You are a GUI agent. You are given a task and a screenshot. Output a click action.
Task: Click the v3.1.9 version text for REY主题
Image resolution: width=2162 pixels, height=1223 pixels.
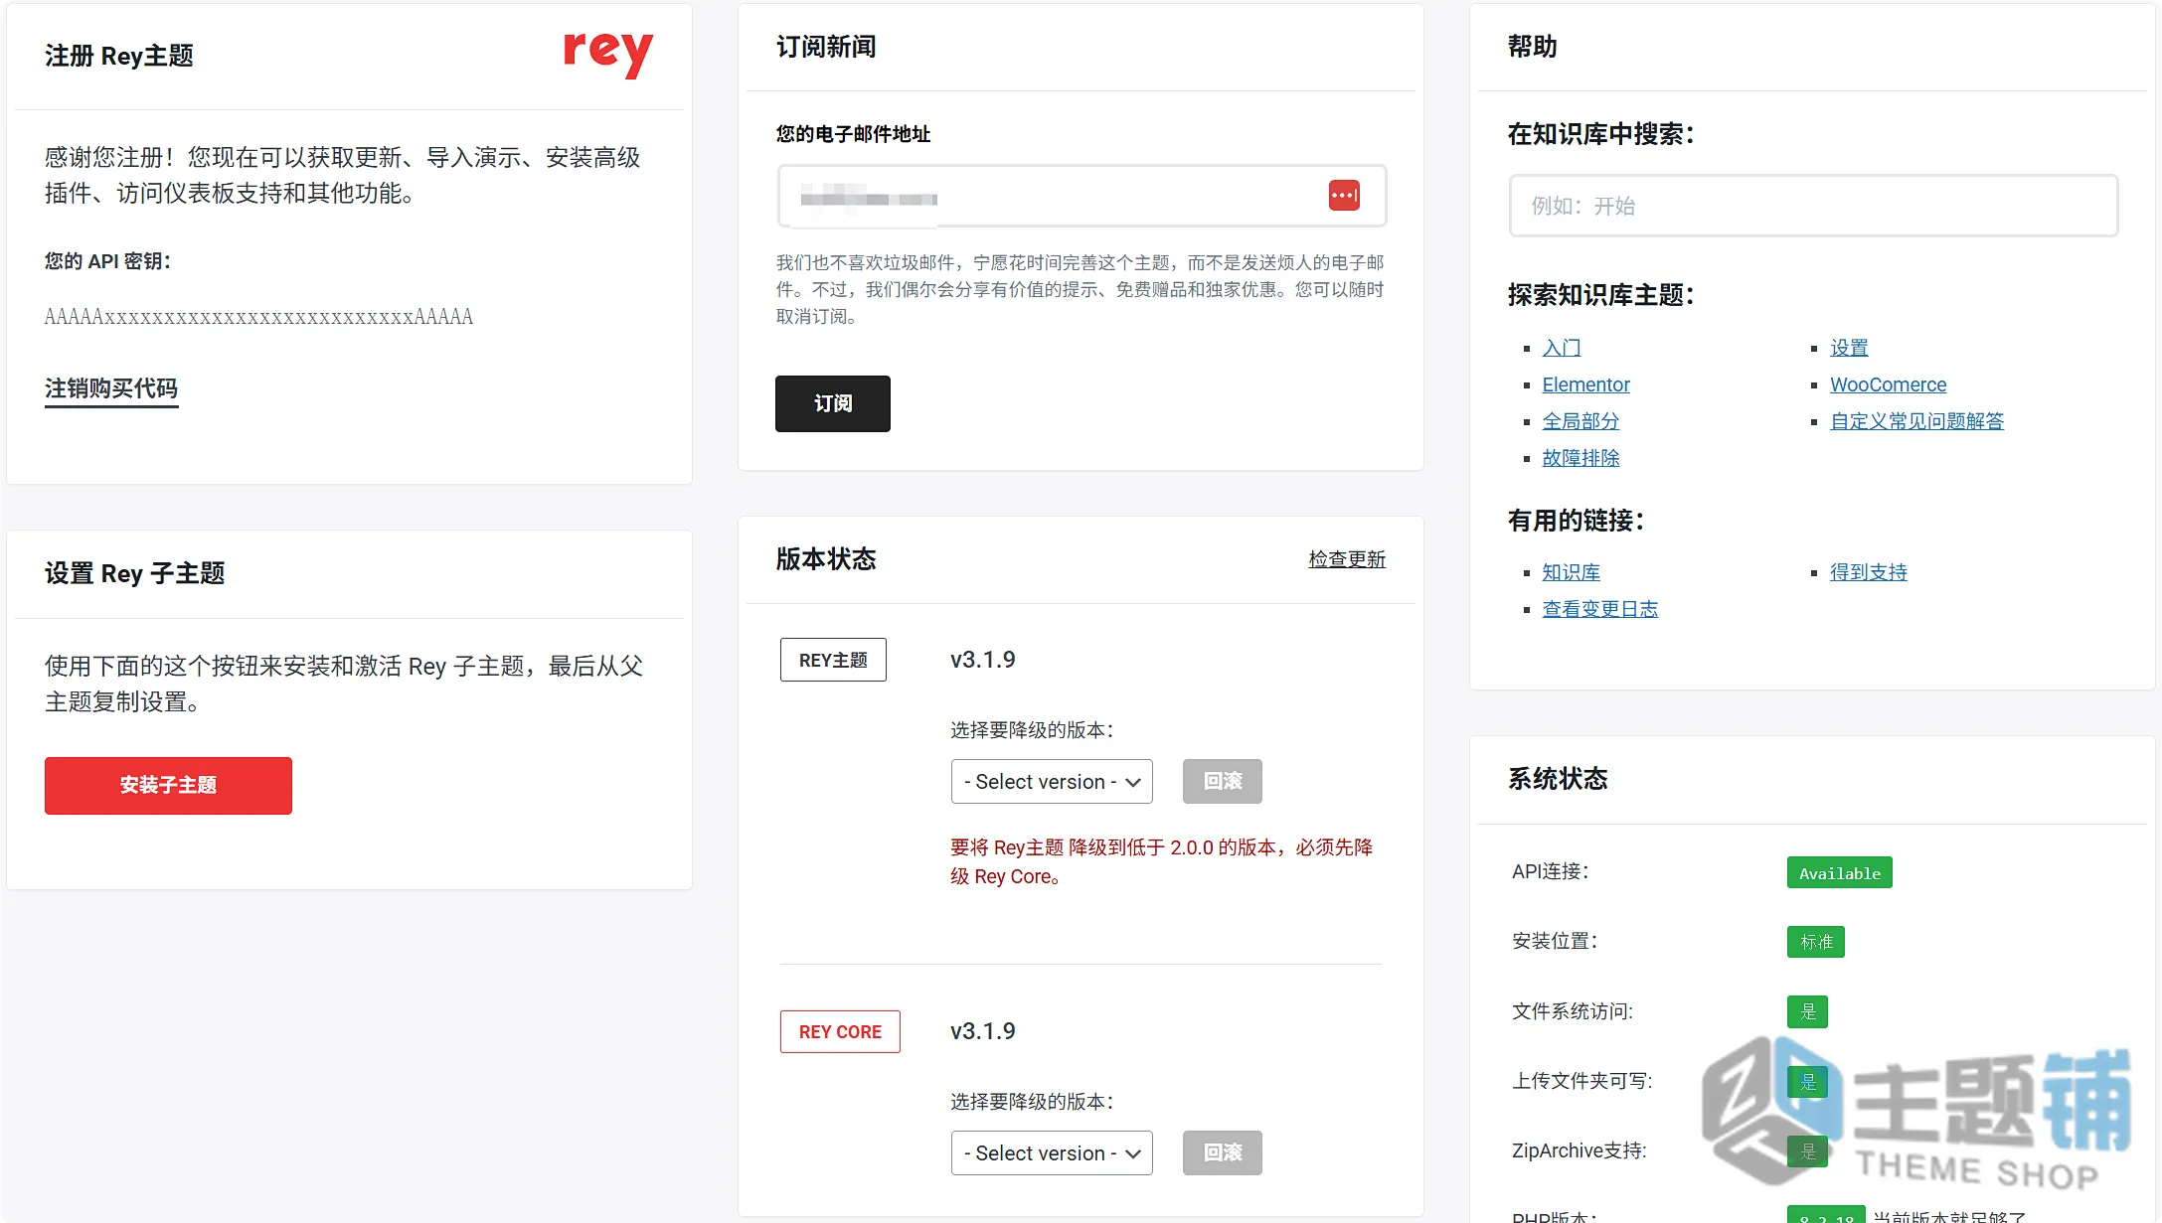(983, 660)
